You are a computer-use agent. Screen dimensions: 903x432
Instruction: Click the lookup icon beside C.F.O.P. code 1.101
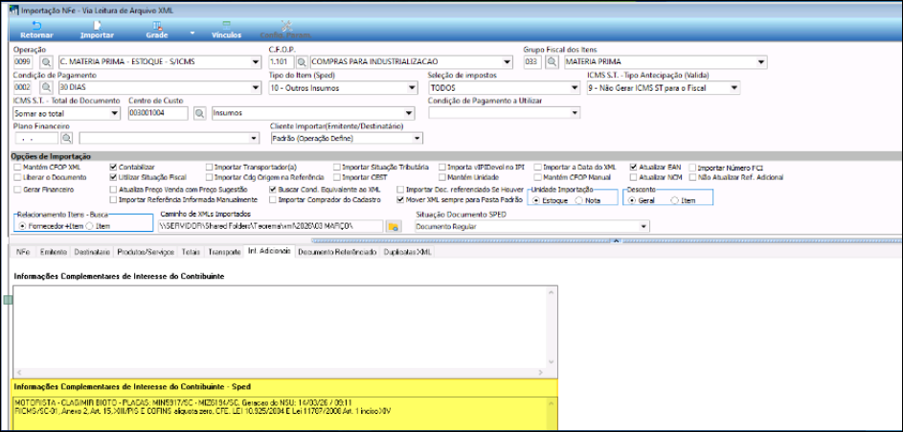click(302, 63)
